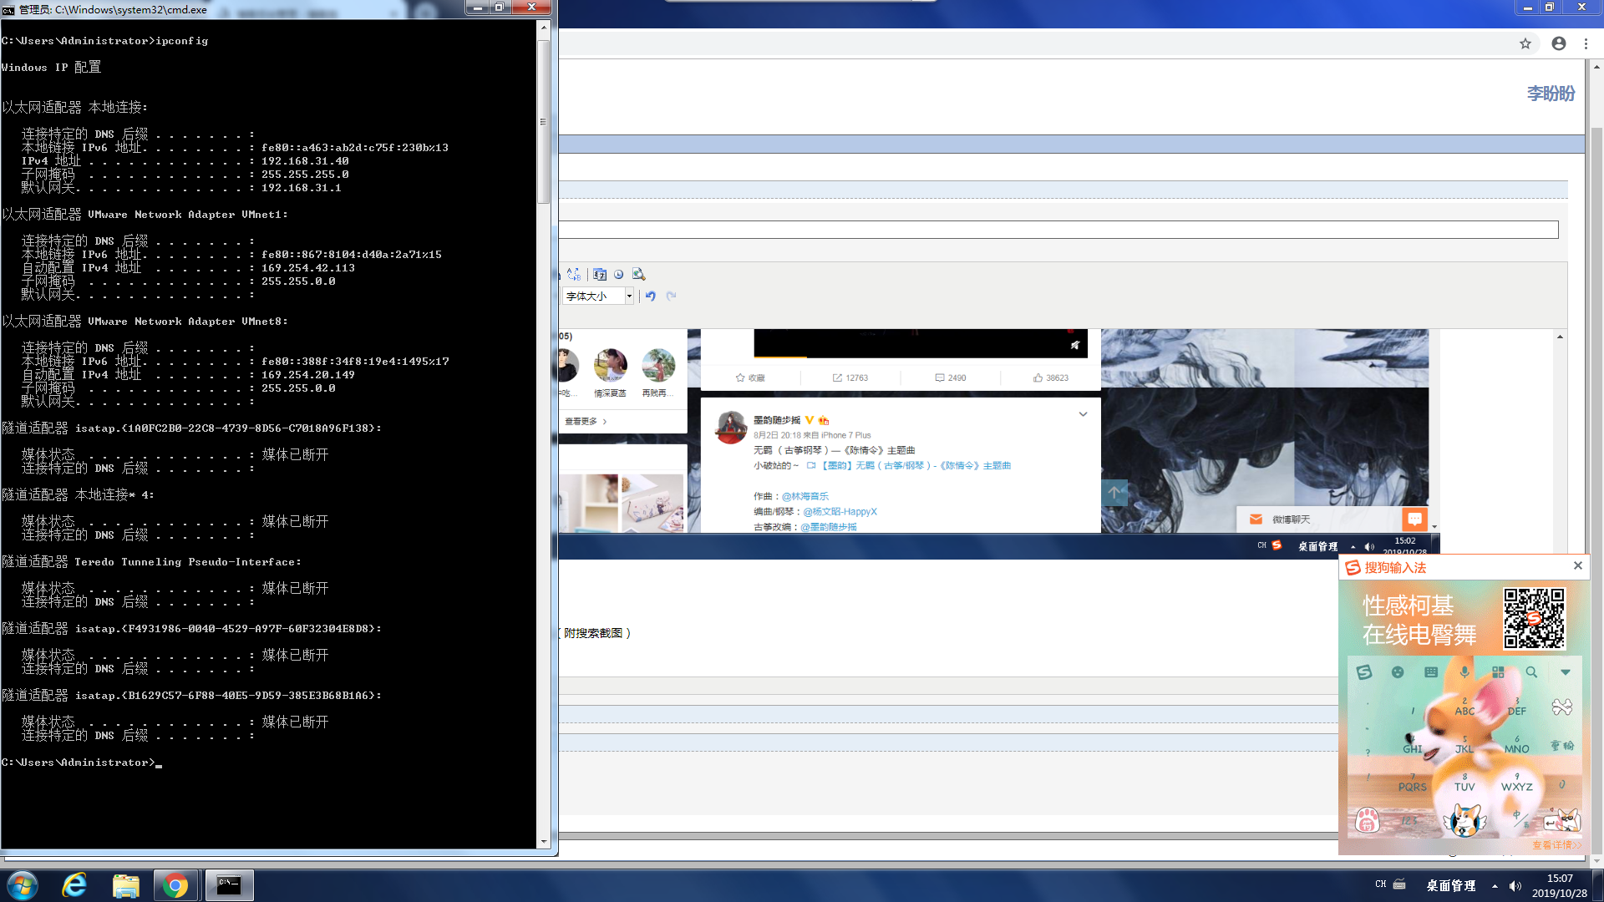This screenshot has width=1604, height=902.
Task: Open Chrome's three-dot menu
Action: [1586, 43]
